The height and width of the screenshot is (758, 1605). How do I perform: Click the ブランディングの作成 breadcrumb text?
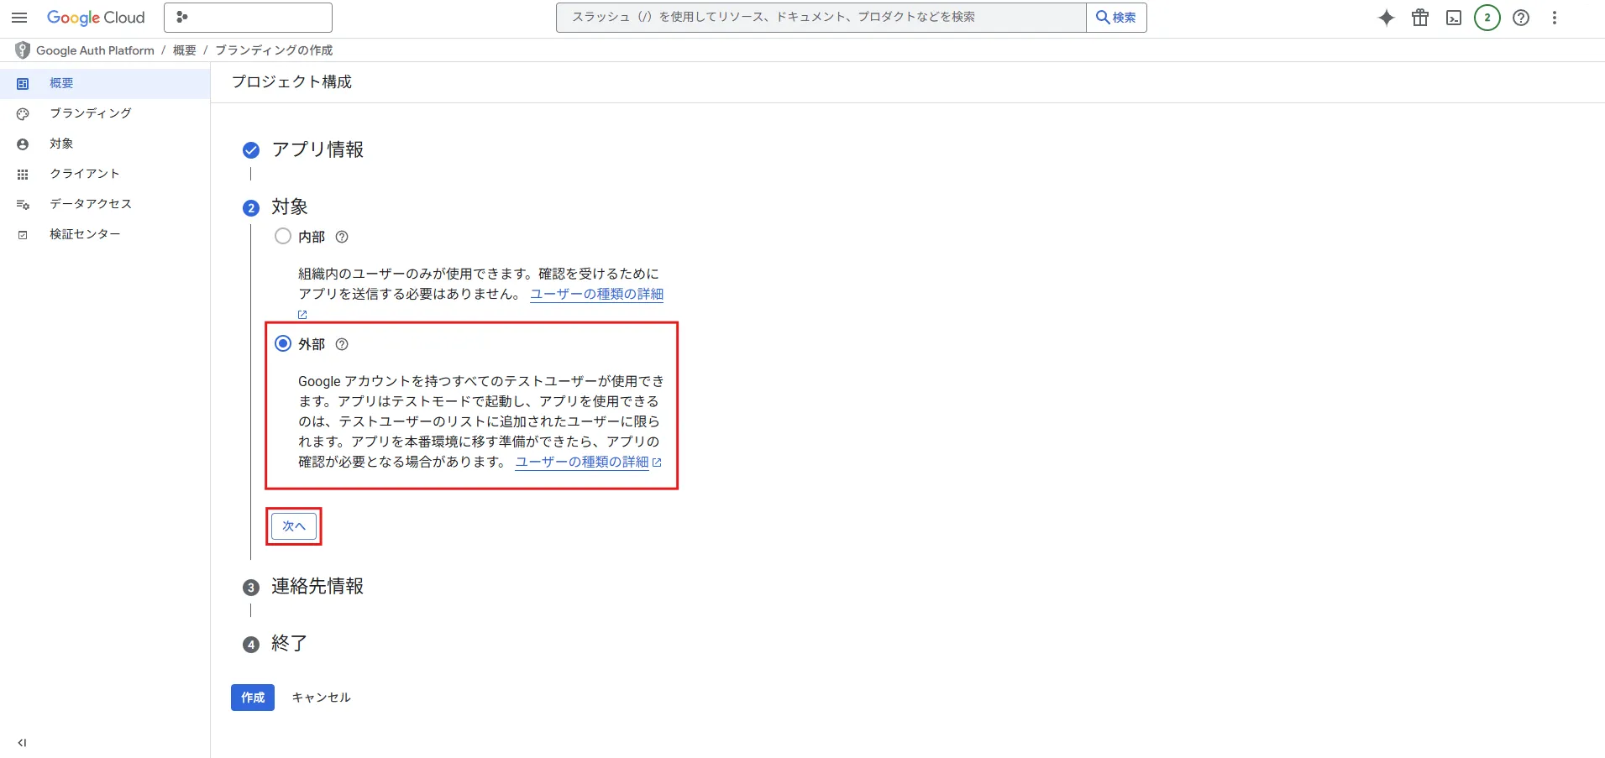point(274,50)
